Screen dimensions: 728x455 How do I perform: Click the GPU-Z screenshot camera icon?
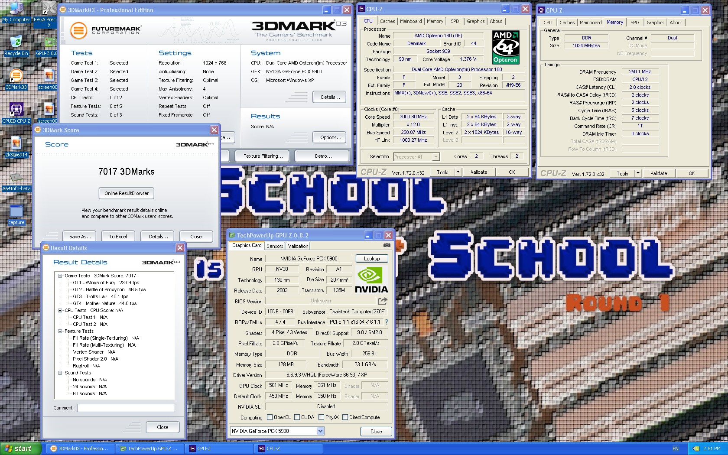387,245
